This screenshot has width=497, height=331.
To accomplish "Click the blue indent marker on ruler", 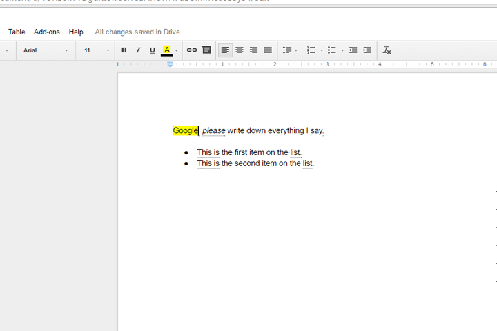I will click(x=170, y=65).
